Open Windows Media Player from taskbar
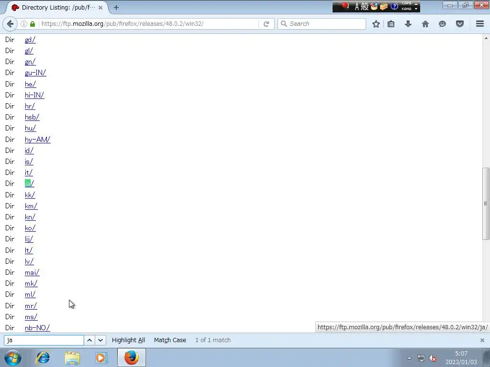This screenshot has width=490, height=367. (101, 358)
